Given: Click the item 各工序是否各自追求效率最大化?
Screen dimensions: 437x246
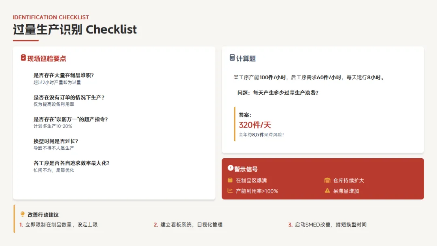Looking at the screenshot, I should 71,163.
